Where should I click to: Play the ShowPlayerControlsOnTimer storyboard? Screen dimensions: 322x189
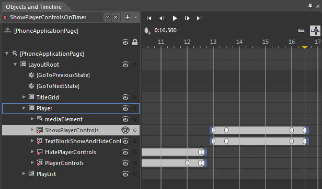[175, 18]
